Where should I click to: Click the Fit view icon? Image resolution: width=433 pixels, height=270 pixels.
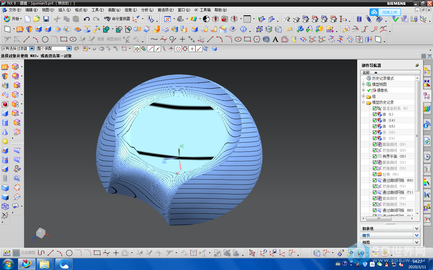167,19
